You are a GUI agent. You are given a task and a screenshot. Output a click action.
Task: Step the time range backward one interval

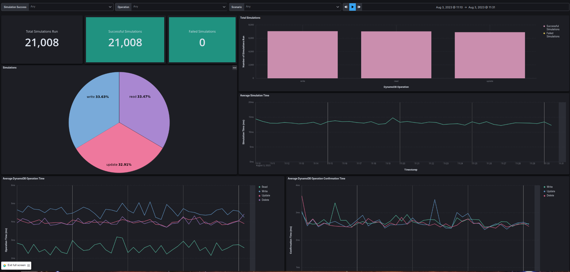(346, 7)
